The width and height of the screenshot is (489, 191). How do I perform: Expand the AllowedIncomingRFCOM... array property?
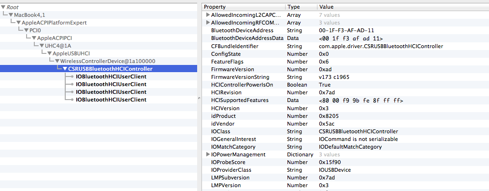(x=208, y=23)
